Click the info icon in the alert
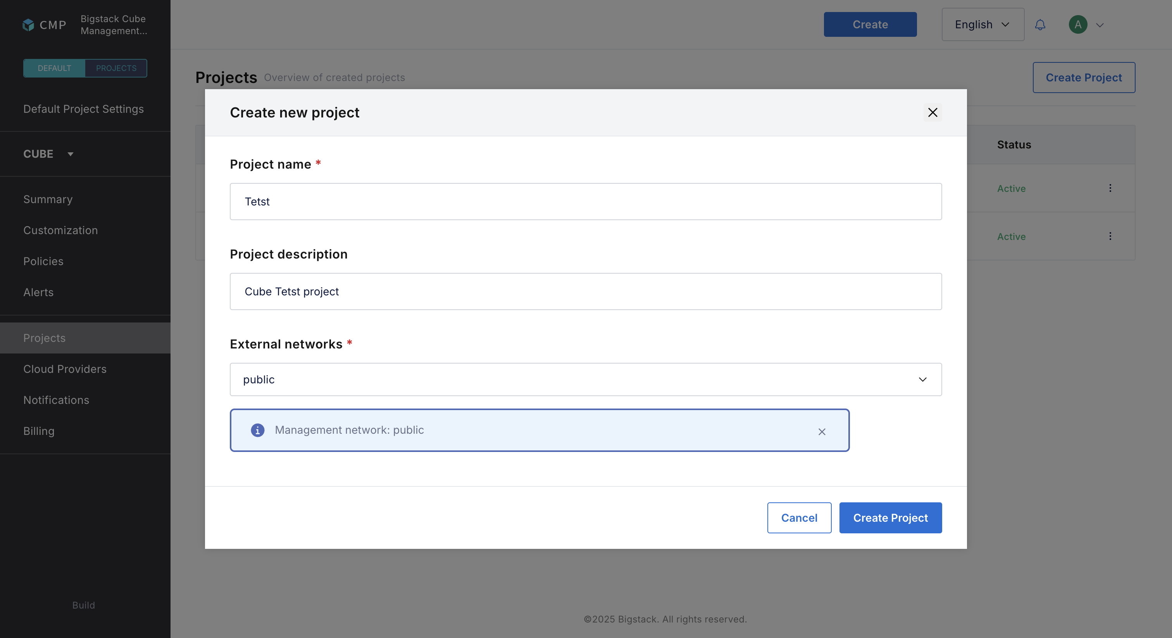Screen dimensions: 1172x638 click(257, 430)
